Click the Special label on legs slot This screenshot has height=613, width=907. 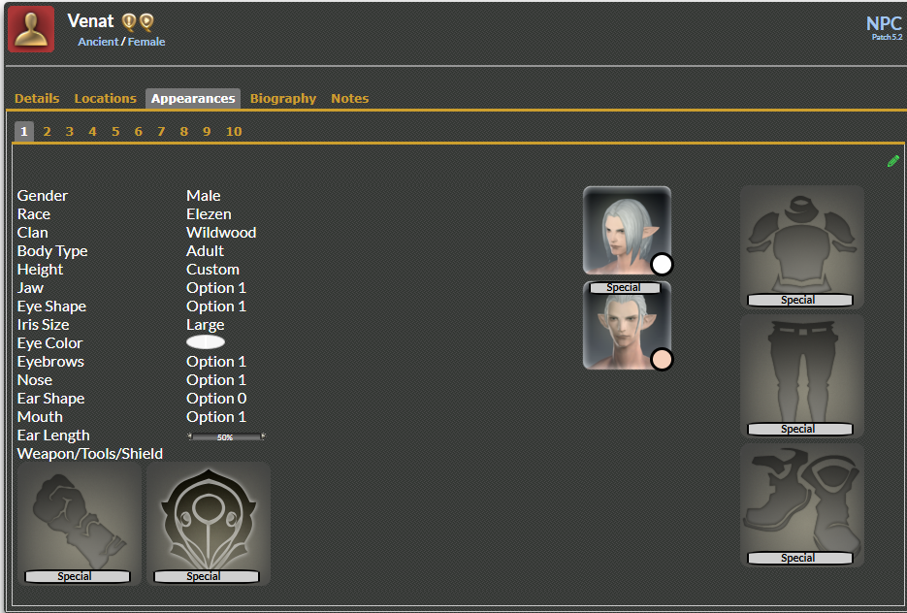(x=798, y=429)
